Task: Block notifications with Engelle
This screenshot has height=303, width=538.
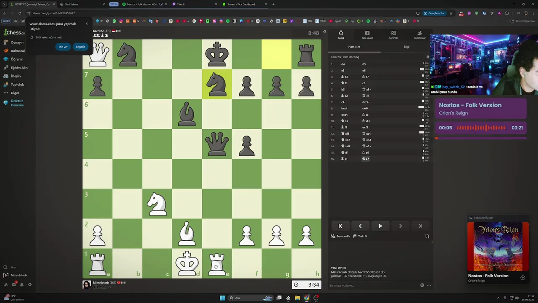Action: (81, 47)
